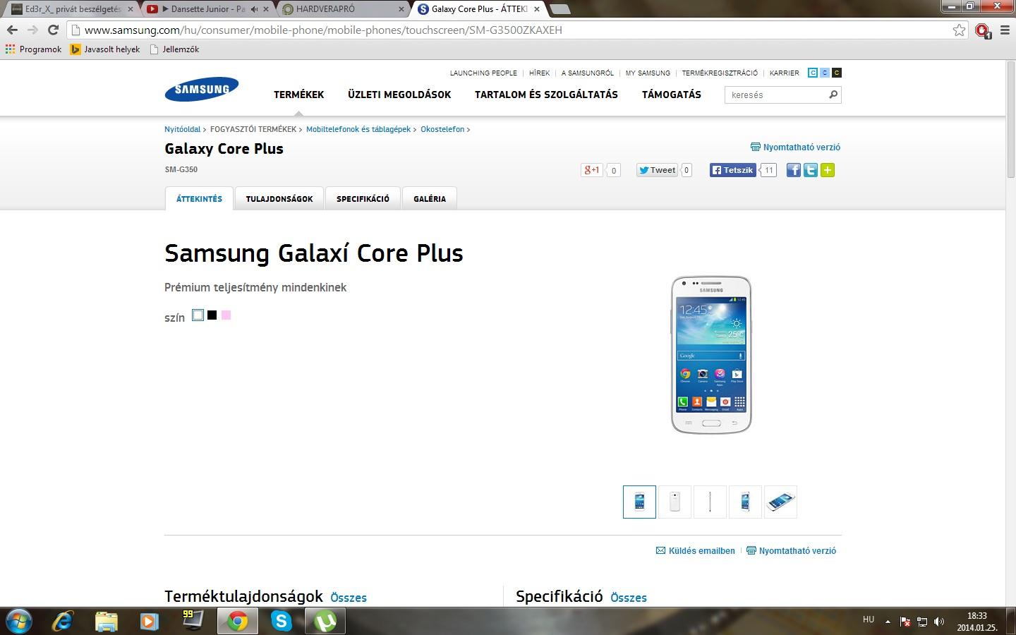
Task: Click the Javasolt helyek bookmark
Action: [x=105, y=49]
